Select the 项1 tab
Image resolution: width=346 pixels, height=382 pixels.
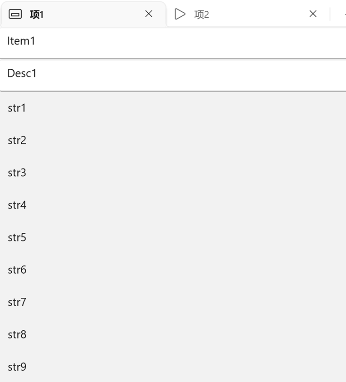[83, 14]
